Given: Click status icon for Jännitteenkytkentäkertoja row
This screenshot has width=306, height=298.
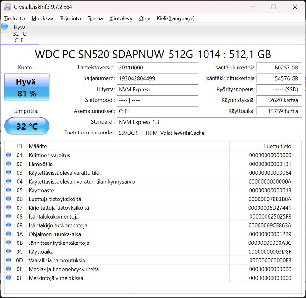Looking at the screenshot, I should click(x=8, y=242).
